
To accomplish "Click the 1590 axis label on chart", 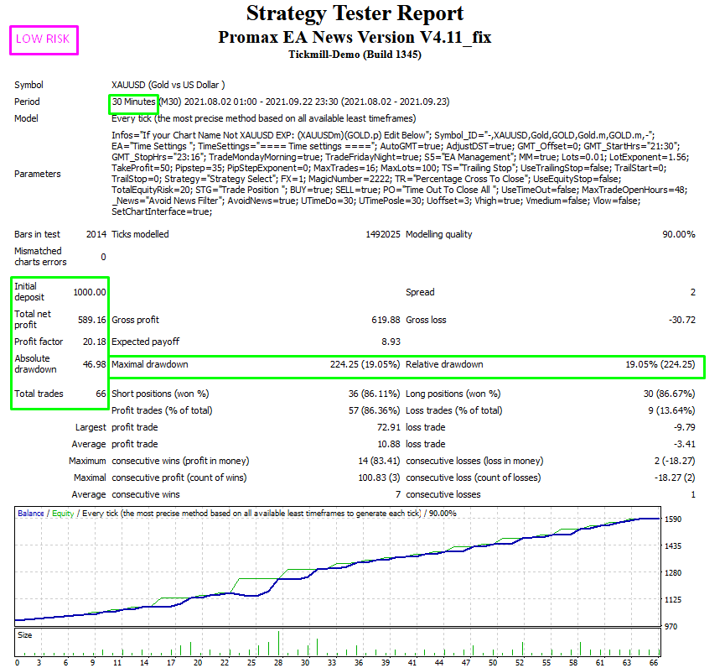I will tap(673, 519).
